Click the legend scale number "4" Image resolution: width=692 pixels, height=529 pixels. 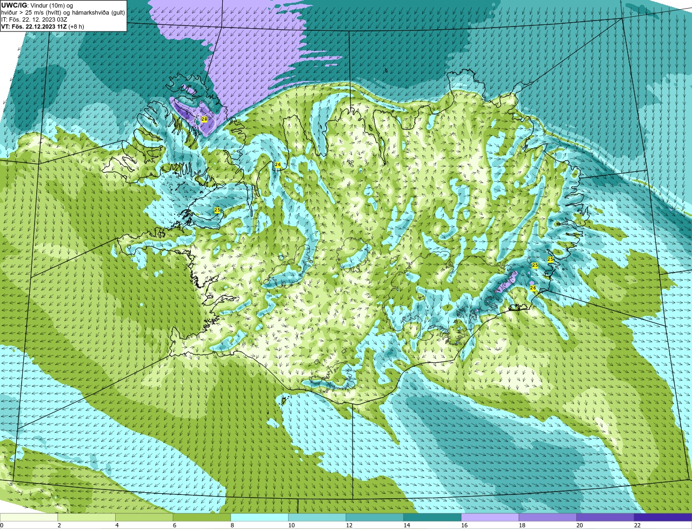pos(117,525)
